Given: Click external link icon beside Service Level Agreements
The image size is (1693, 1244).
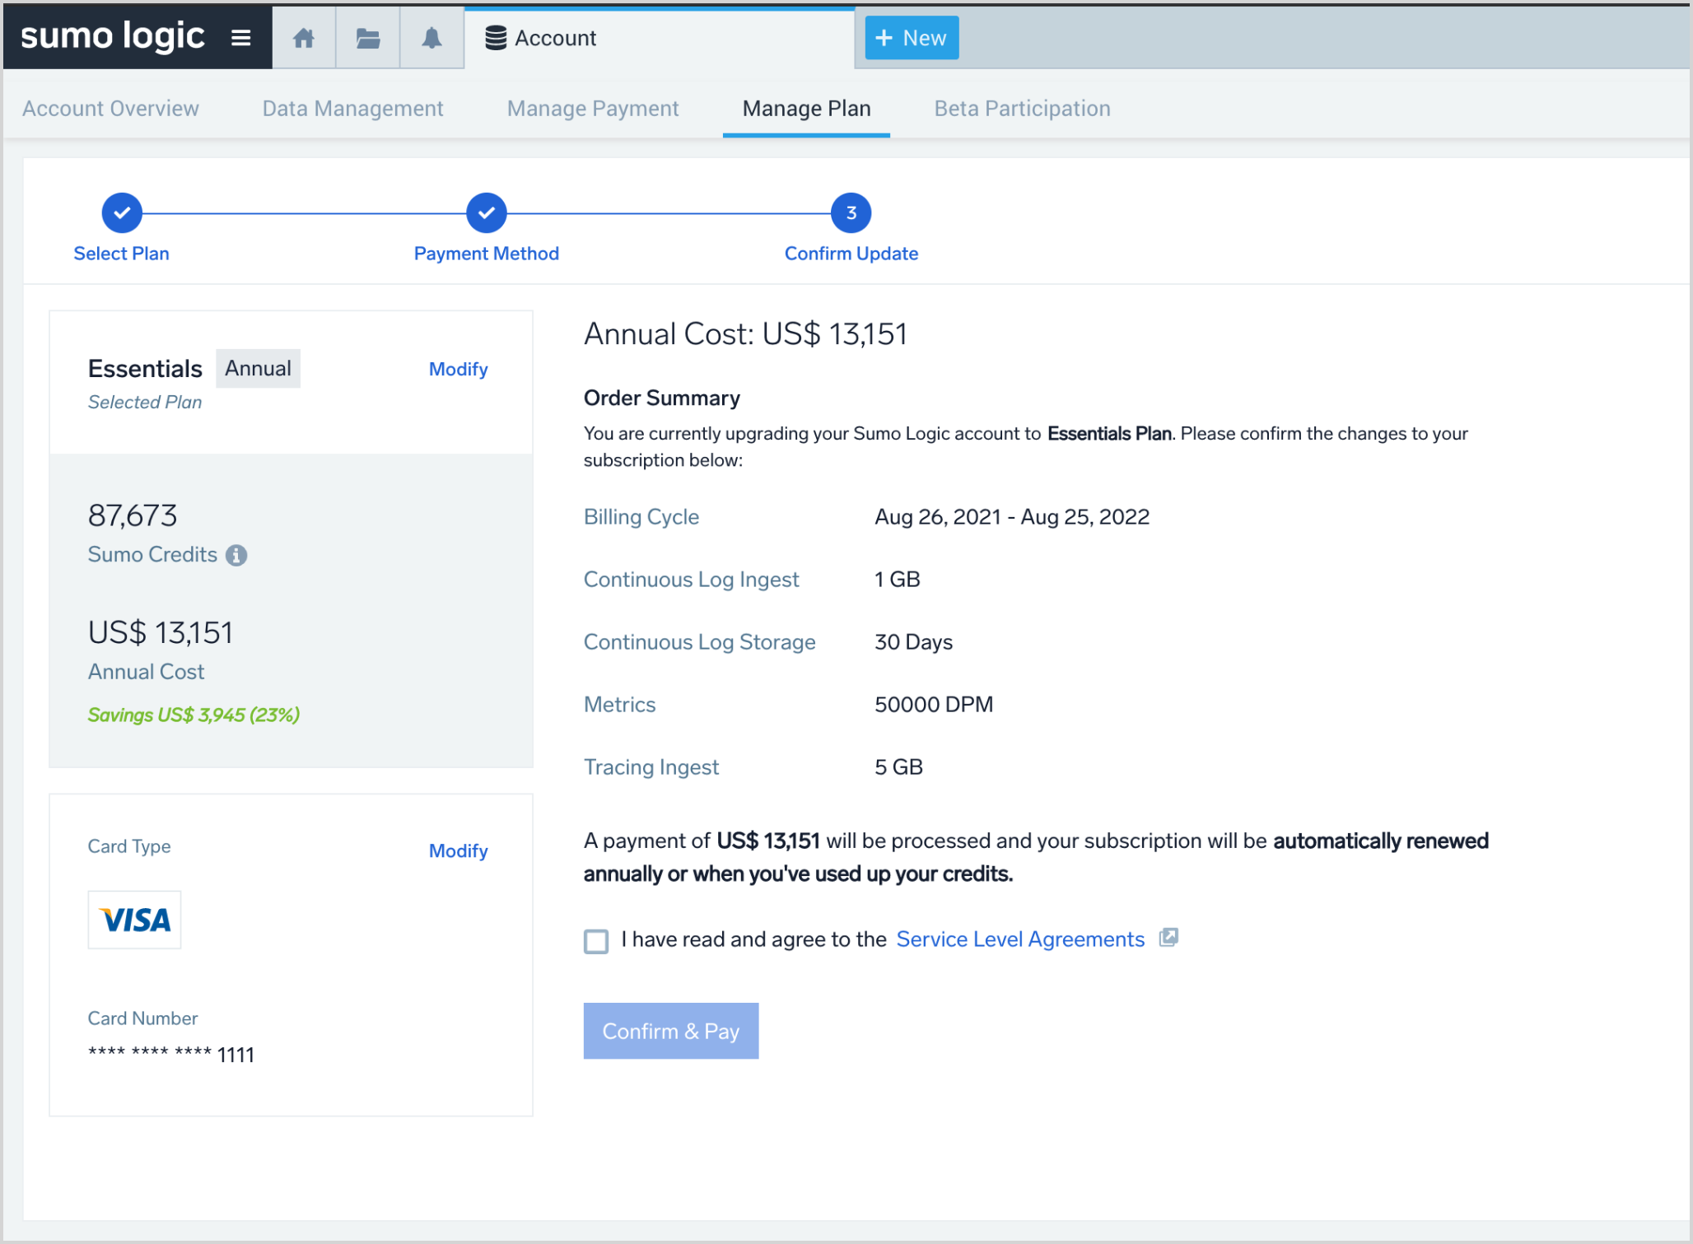Looking at the screenshot, I should (1168, 938).
